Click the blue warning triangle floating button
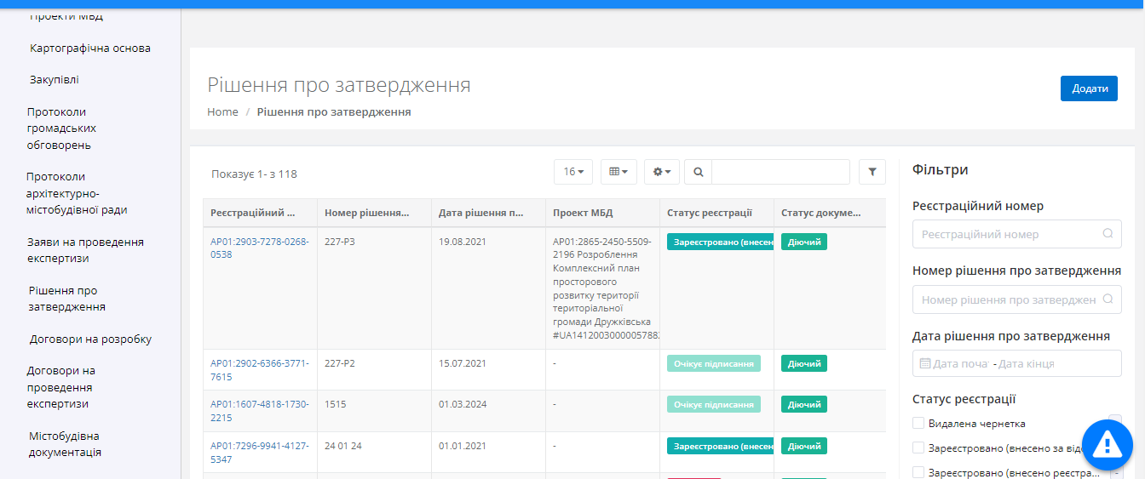Screen dimensions: 1145x479 point(1107,443)
